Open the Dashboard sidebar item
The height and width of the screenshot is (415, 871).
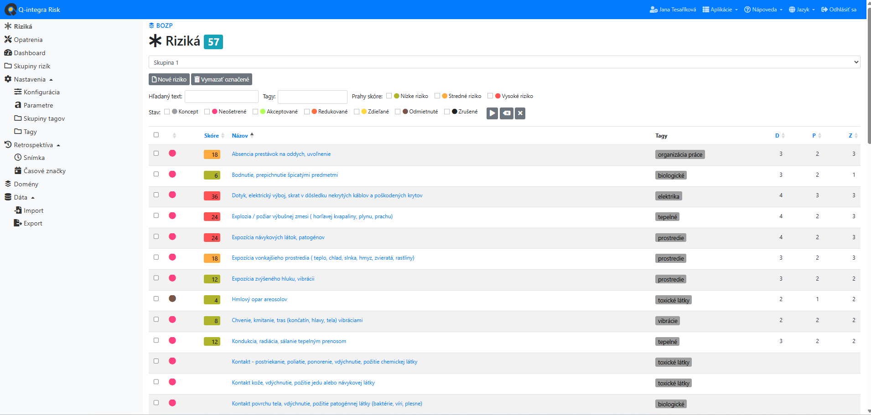coord(29,53)
